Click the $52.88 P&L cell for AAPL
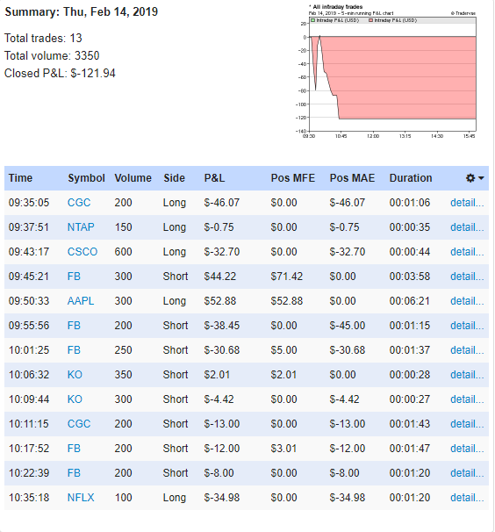 coord(219,301)
